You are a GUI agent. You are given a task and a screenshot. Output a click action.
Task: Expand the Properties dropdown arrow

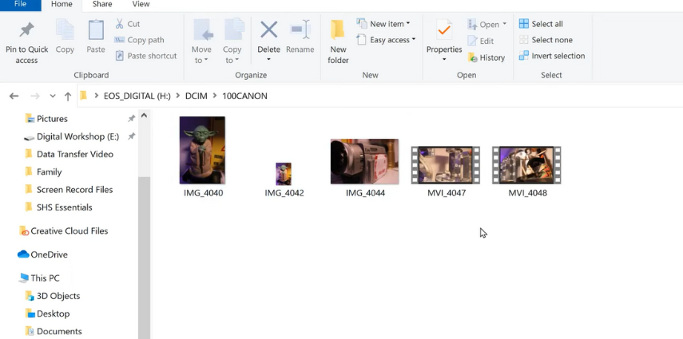click(x=444, y=60)
